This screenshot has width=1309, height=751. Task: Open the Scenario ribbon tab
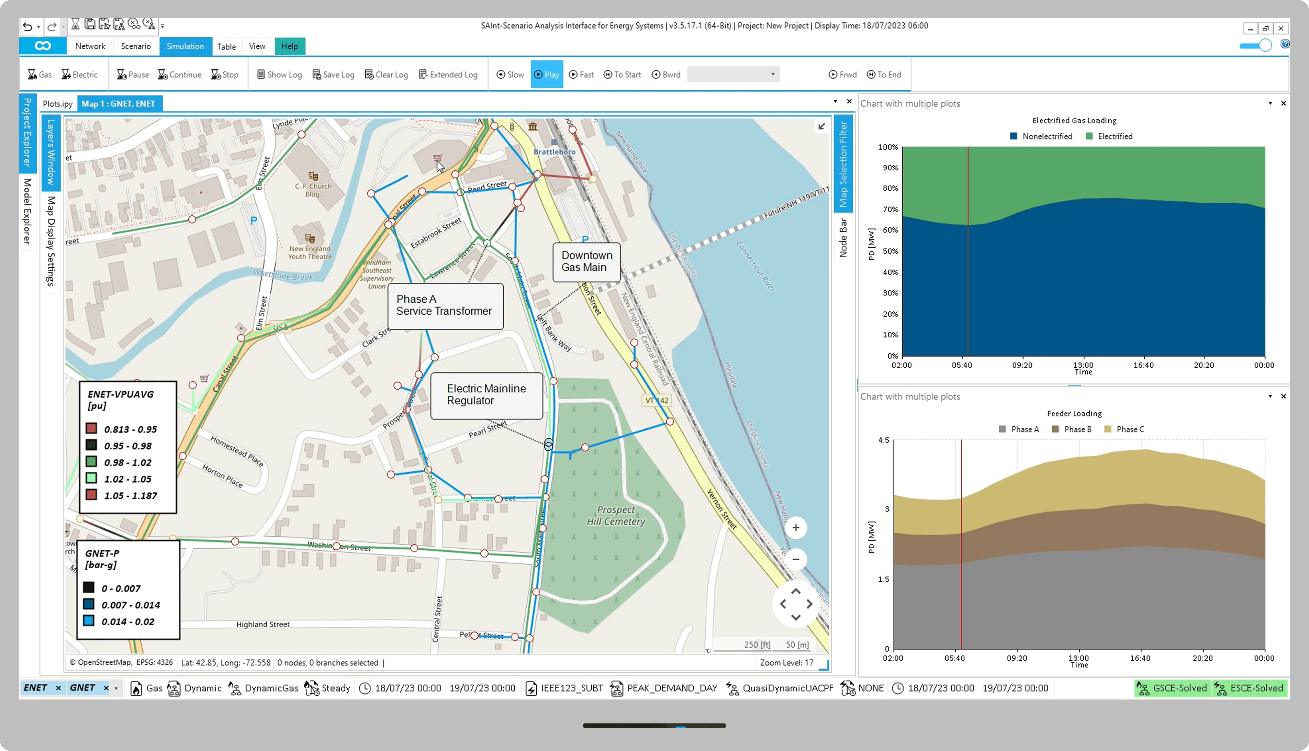tap(136, 46)
